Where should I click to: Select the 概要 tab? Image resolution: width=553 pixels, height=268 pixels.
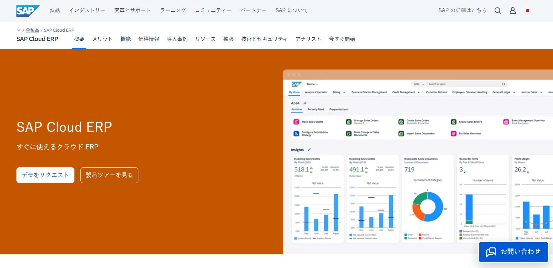(79, 39)
